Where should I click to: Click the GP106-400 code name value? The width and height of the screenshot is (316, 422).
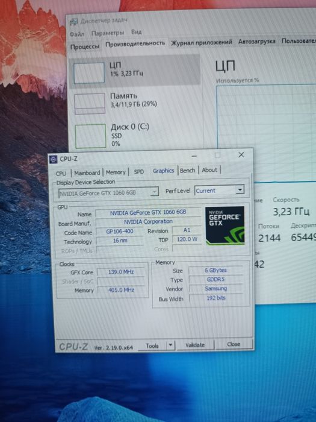(x=120, y=231)
